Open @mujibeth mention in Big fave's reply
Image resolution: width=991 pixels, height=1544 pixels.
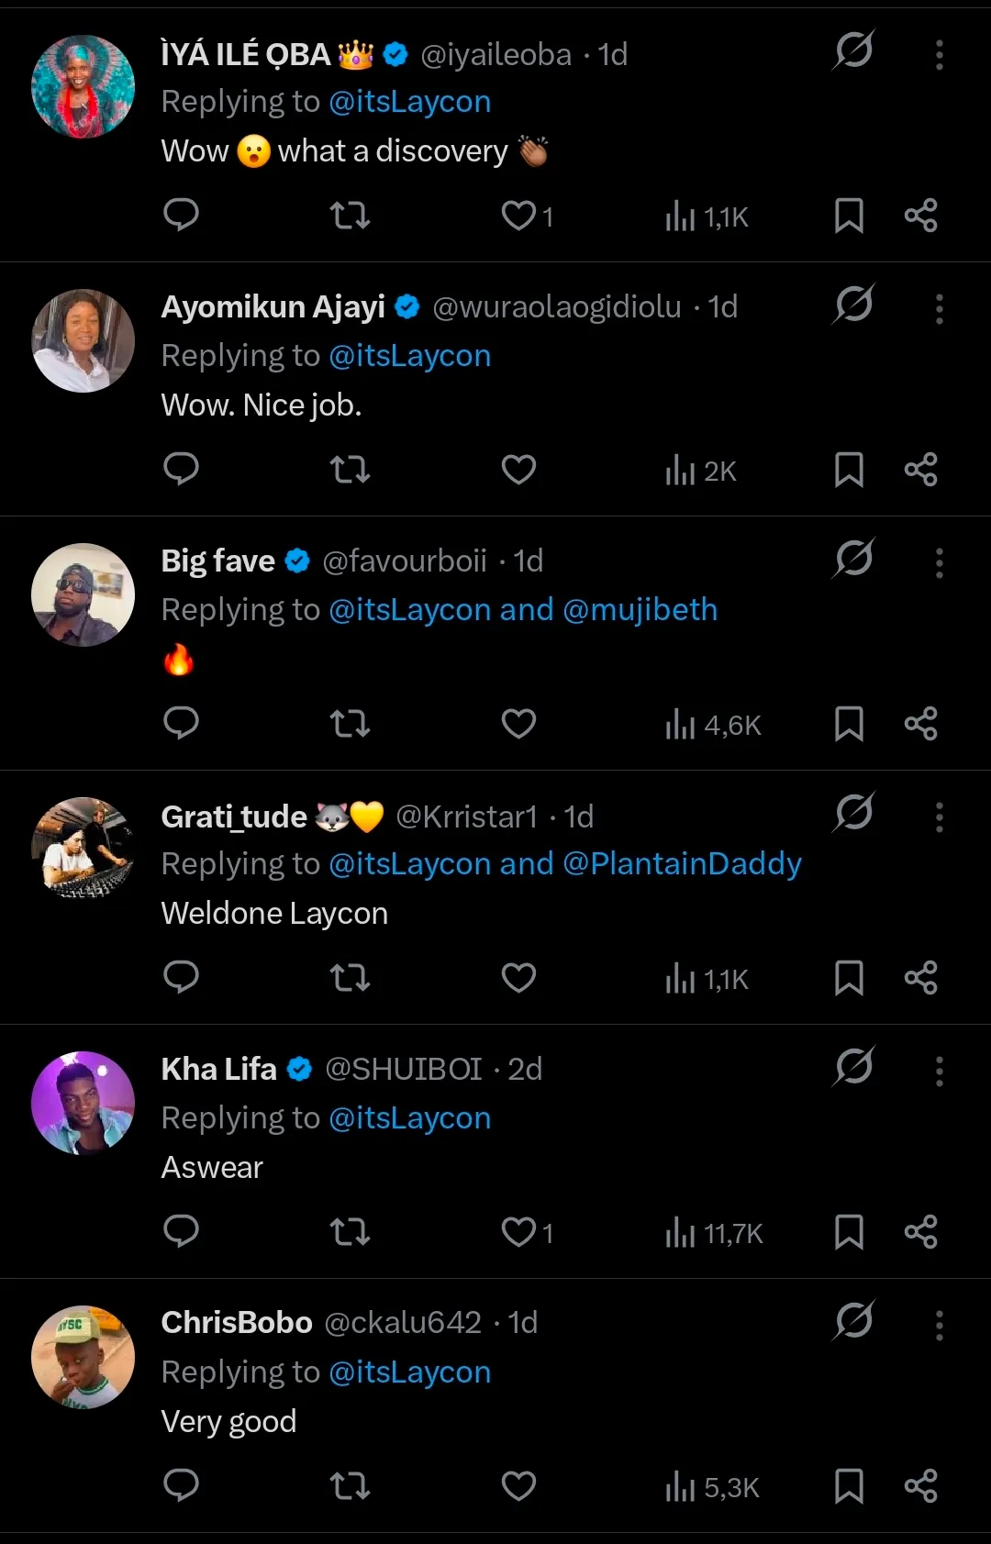coord(640,610)
